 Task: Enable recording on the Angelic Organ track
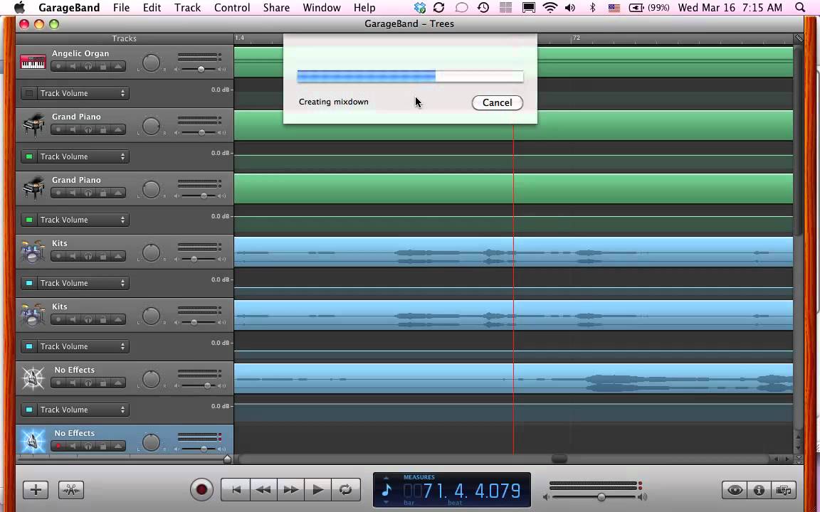click(58, 66)
